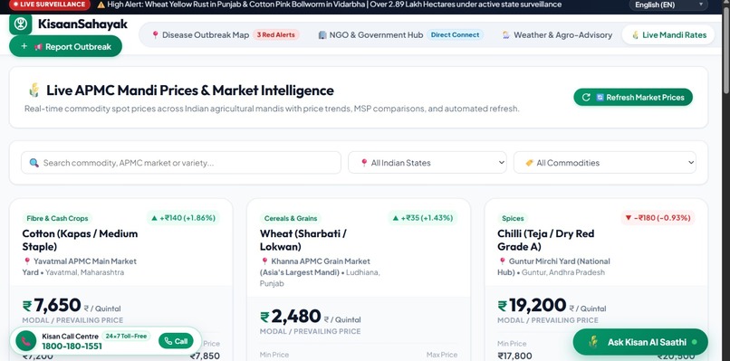Screen dimensions: 730x361
Task: Click the Yavatmal, Maharashtra location text
Action: tap(85, 272)
